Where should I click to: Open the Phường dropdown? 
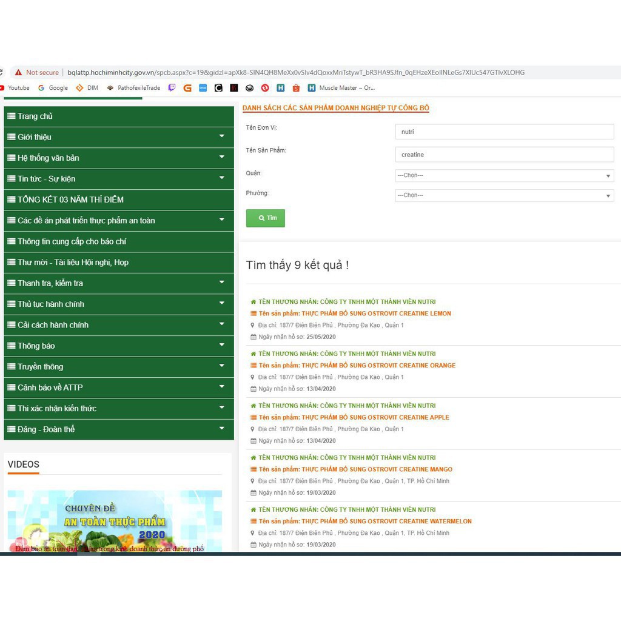point(504,195)
